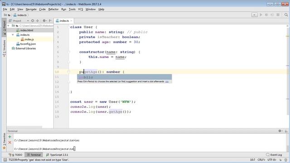This screenshot has width=290, height=163.
Task: Click the 10:7 cursor position indicator
Action: coord(252,160)
